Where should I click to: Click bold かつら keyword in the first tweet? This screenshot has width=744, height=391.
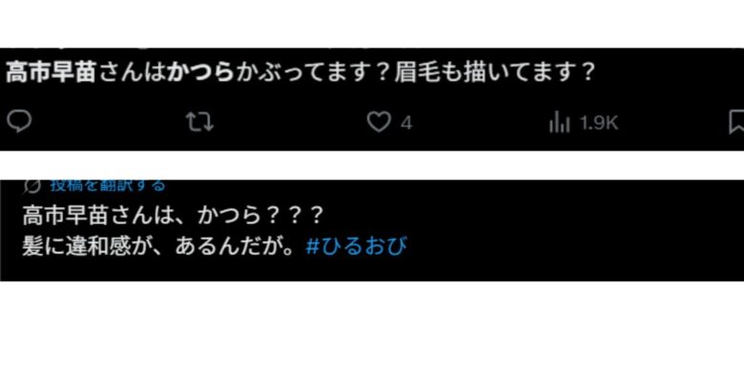point(200,72)
